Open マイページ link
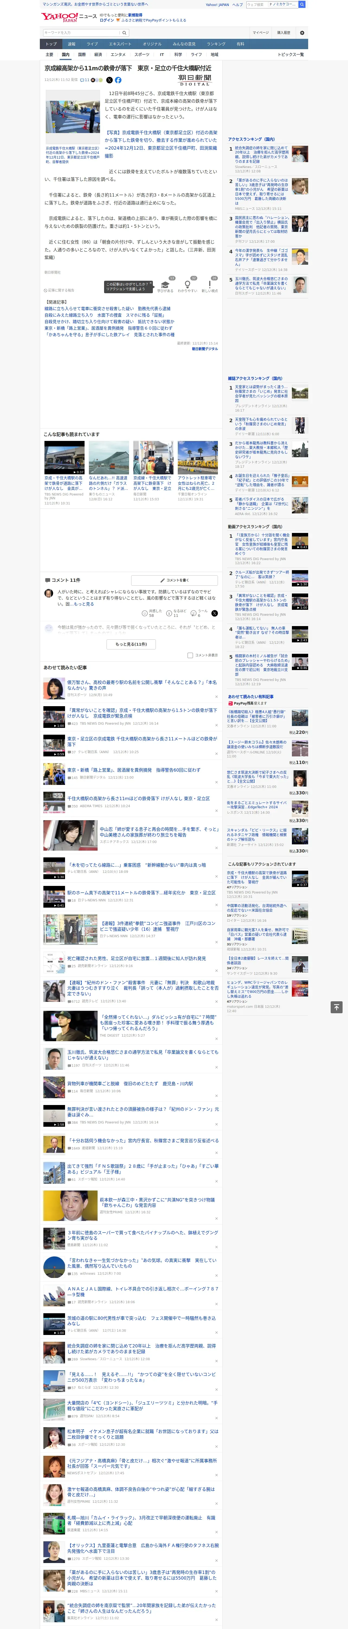The width and height of the screenshot is (348, 1629). (x=260, y=33)
